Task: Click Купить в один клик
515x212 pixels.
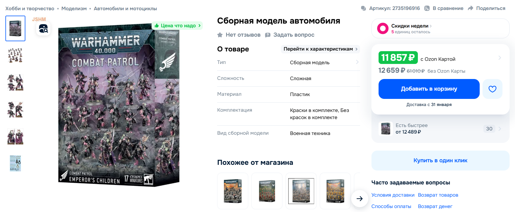Action: 440,161
